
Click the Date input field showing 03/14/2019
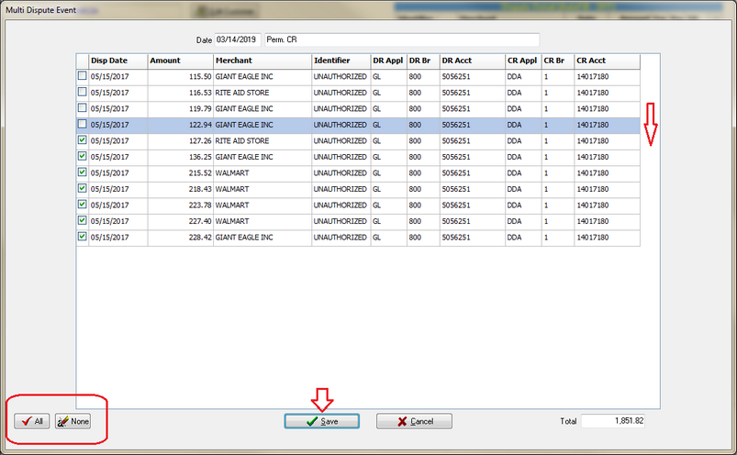(x=238, y=40)
